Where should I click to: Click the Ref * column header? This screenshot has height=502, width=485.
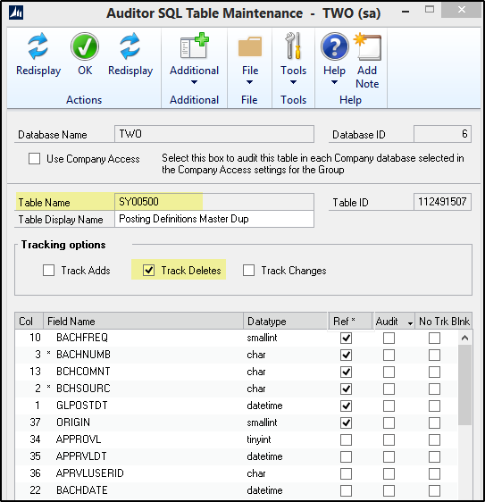click(350, 321)
